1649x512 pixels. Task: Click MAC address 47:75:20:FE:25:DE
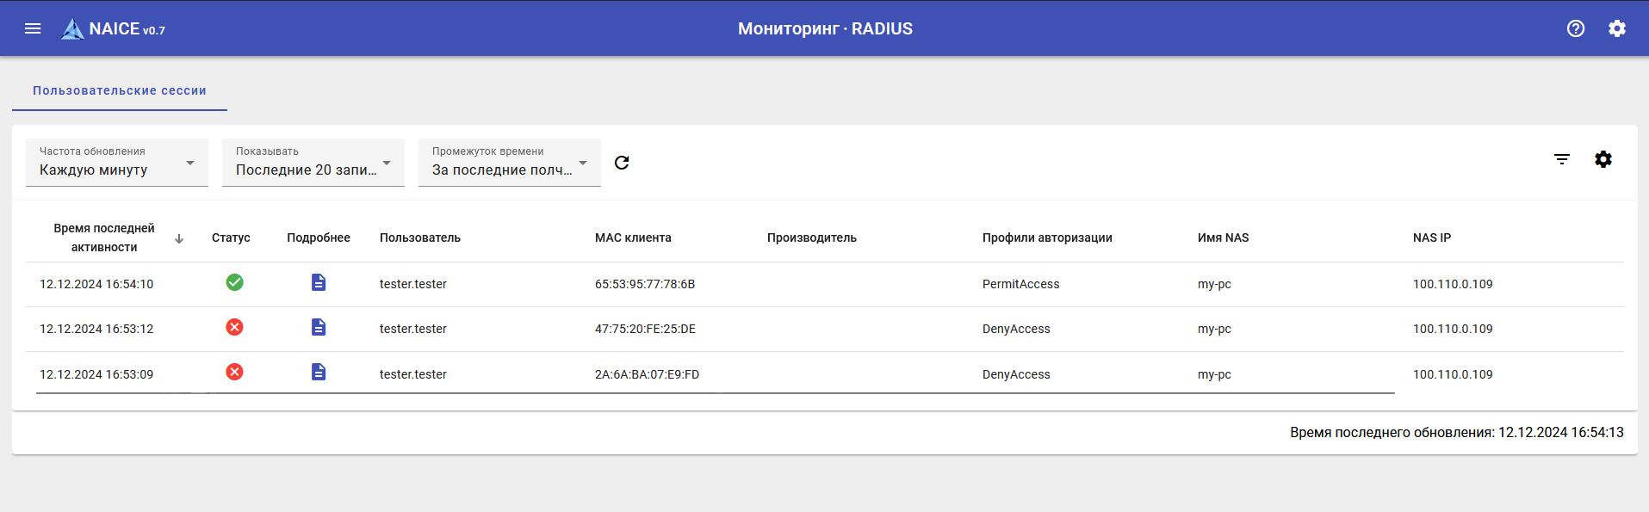(x=645, y=329)
